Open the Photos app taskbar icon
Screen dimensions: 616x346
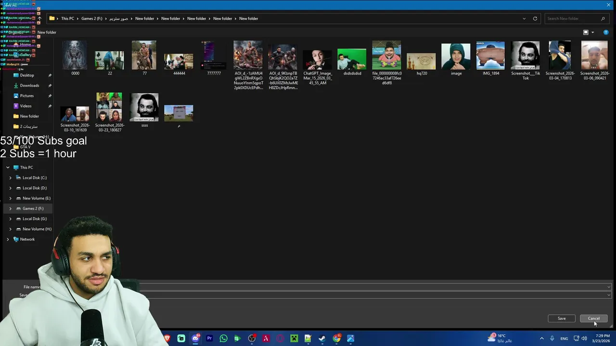coord(350,338)
